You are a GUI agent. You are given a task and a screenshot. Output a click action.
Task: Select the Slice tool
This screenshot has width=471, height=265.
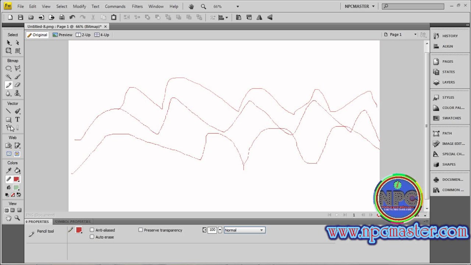[17, 145]
